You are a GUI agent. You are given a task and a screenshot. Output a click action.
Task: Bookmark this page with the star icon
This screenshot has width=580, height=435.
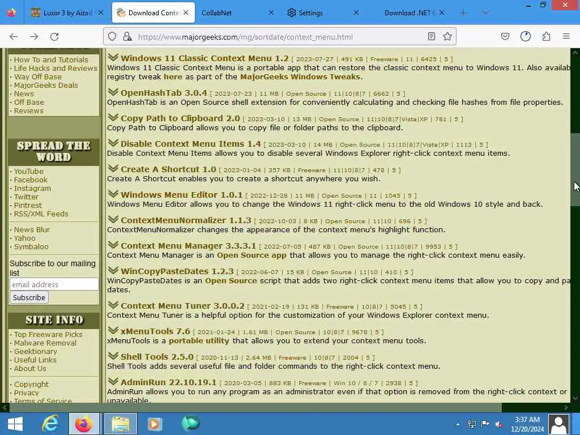[x=447, y=36]
